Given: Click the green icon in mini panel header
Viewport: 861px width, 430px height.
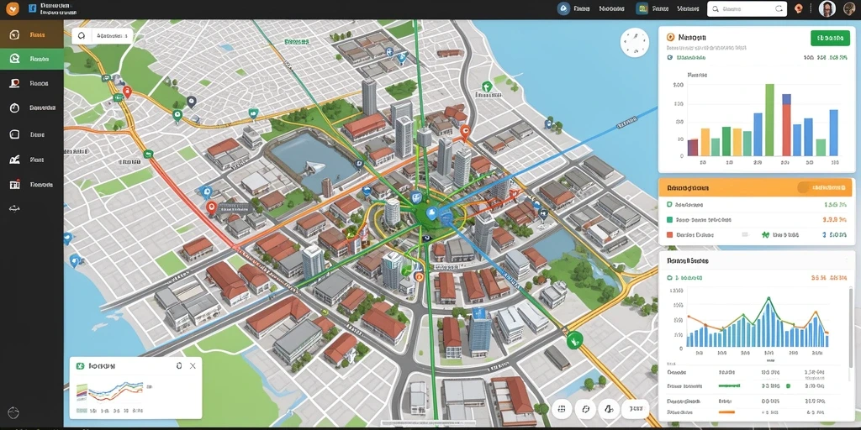Looking at the screenshot, I should click(x=80, y=365).
